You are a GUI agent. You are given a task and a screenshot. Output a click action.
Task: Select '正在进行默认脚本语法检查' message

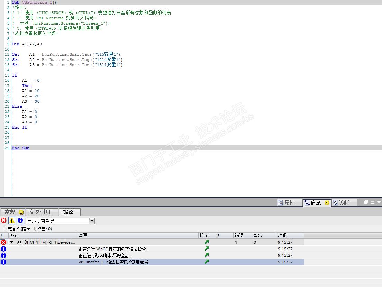(105, 255)
